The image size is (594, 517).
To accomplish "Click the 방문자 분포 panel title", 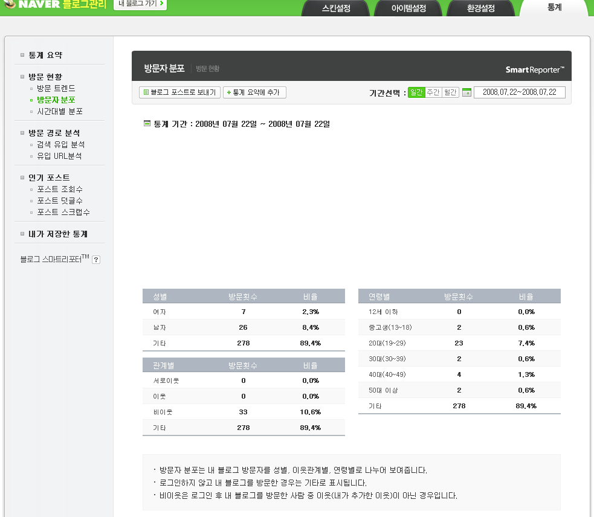I will (x=164, y=69).
